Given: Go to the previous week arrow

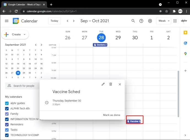Looking at the screenshot, I should tap(68, 21).
